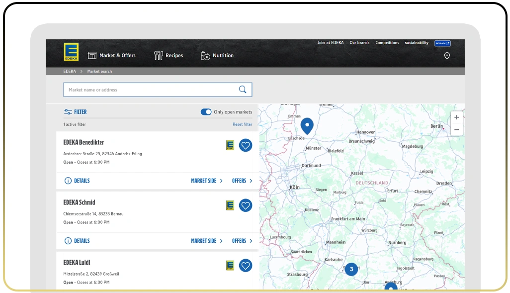Open the Recipes menu
Image resolution: width=510 pixels, height=293 pixels.
169,56
